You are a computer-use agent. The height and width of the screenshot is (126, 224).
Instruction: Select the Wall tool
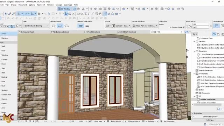(x=8, y=46)
